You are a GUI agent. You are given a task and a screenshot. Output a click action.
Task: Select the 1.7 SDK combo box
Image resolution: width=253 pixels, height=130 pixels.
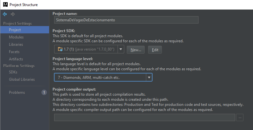tap(86, 49)
